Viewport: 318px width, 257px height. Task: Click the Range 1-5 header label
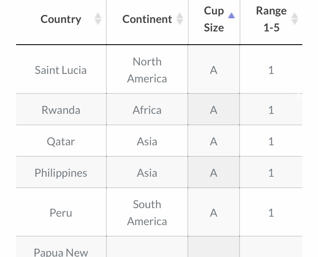coord(271,19)
